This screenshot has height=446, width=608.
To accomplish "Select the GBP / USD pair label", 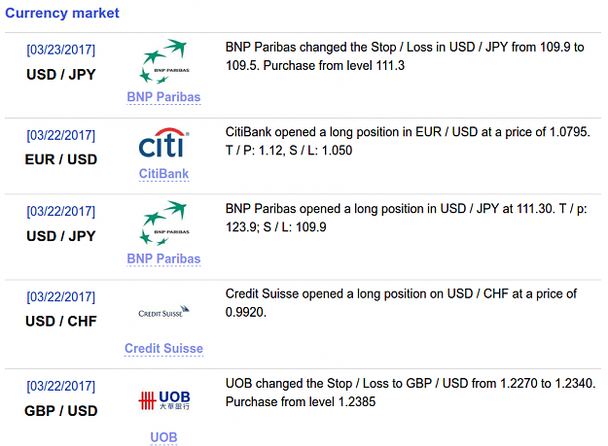I will click(x=61, y=411).
